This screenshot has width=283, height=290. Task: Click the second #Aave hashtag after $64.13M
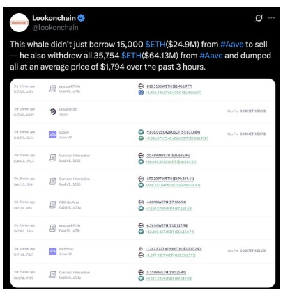pyautogui.click(x=211, y=56)
